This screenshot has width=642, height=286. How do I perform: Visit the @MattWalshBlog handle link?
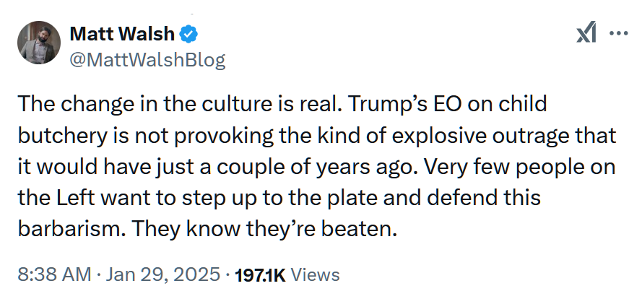point(147,60)
